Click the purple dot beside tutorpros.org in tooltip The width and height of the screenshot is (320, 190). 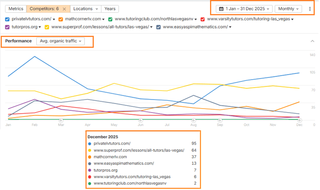(x=90, y=170)
